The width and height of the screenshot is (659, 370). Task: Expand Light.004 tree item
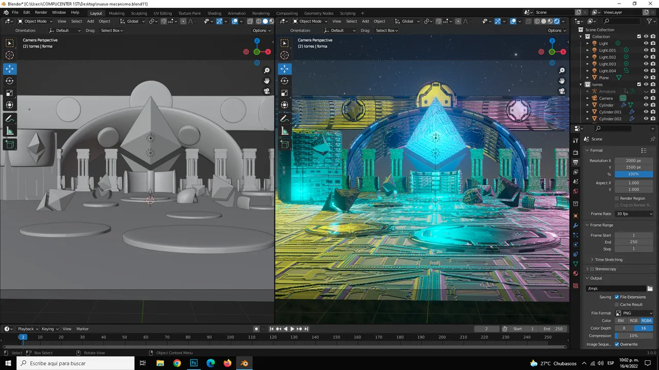(587, 71)
